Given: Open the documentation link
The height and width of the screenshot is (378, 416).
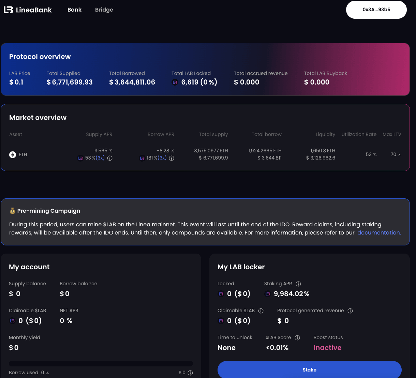Looking at the screenshot, I should coord(379,232).
